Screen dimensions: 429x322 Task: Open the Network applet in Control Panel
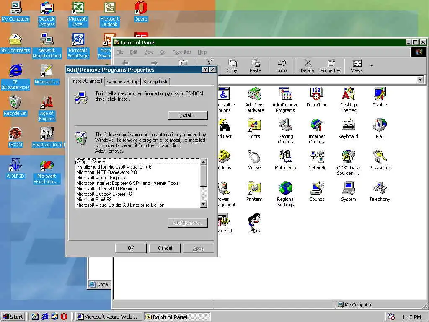pos(317,160)
